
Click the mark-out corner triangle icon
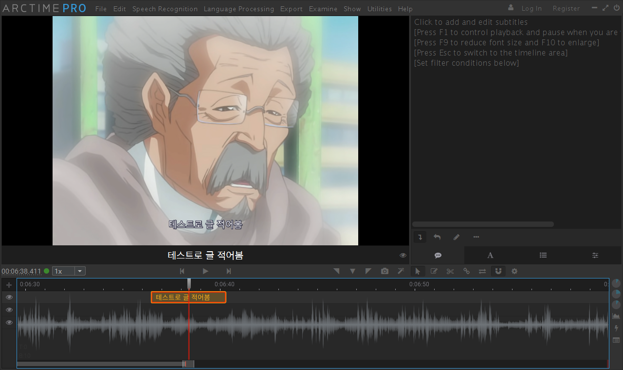[x=368, y=271]
